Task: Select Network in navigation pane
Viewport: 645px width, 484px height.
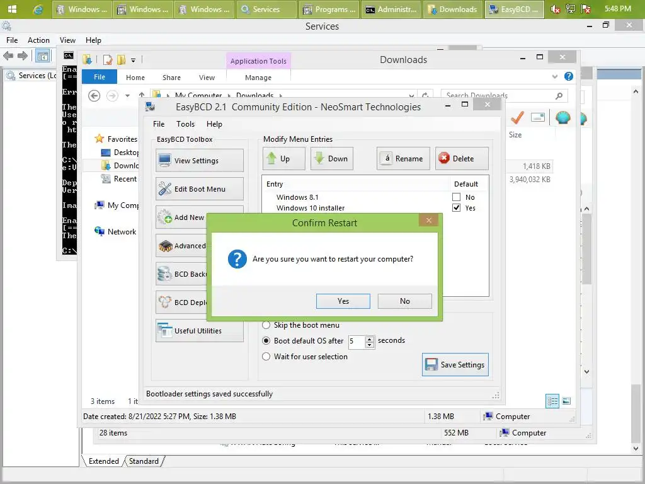Action: (x=122, y=232)
